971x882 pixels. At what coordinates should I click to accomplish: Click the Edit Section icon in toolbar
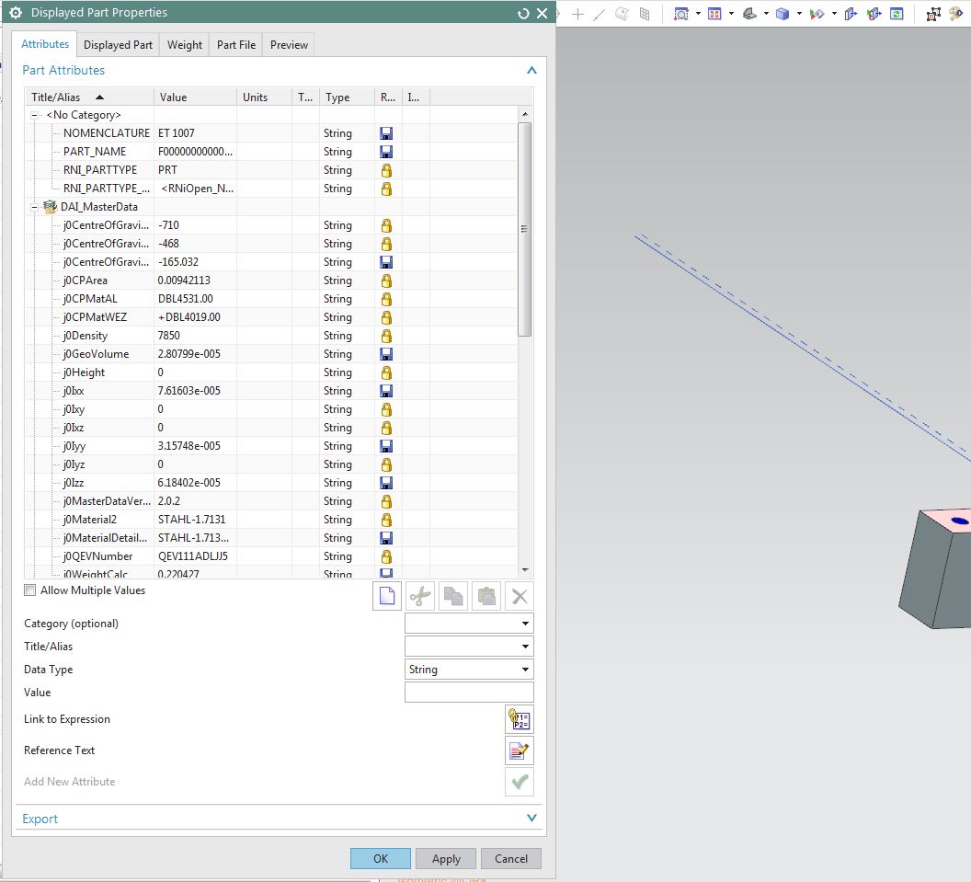(851, 14)
